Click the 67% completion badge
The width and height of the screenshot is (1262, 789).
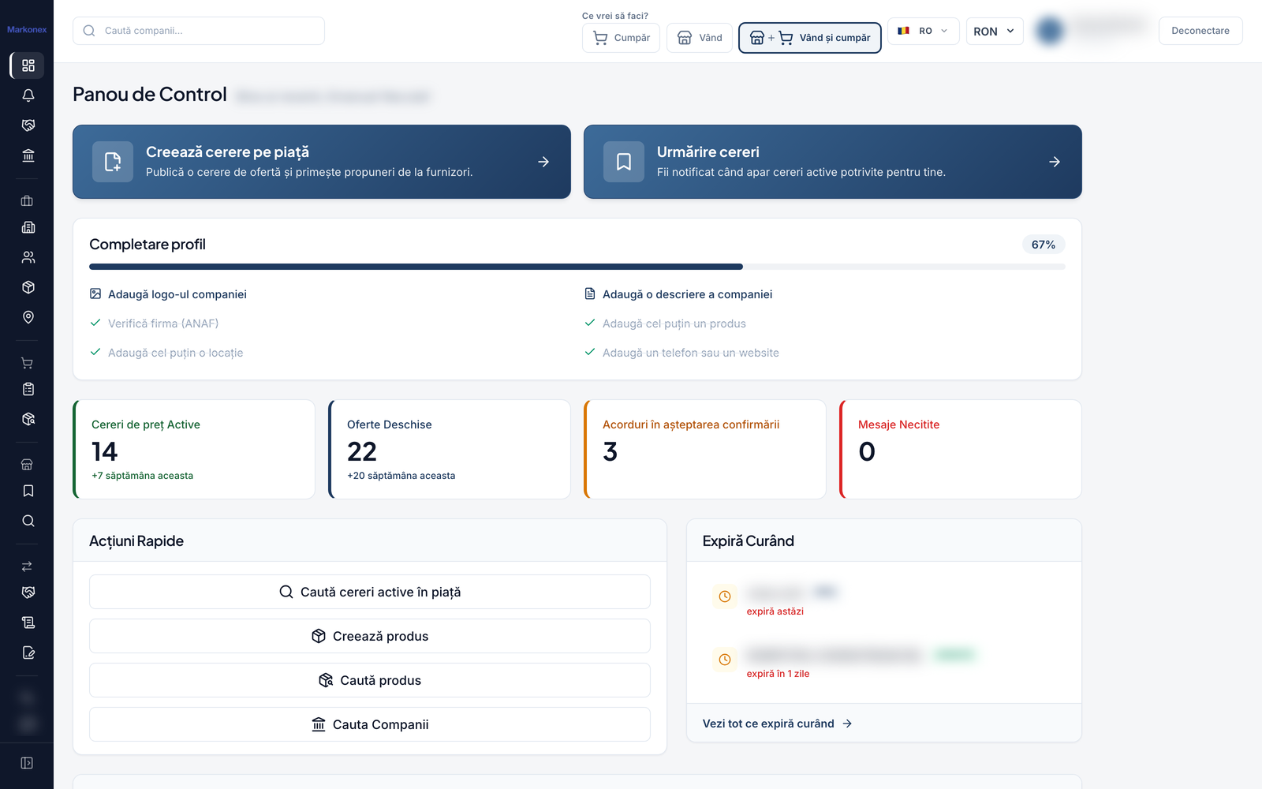[1044, 245]
